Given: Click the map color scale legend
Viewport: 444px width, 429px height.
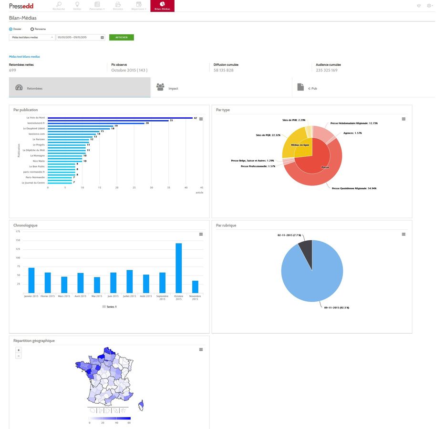Looking at the screenshot, I should 110,419.
